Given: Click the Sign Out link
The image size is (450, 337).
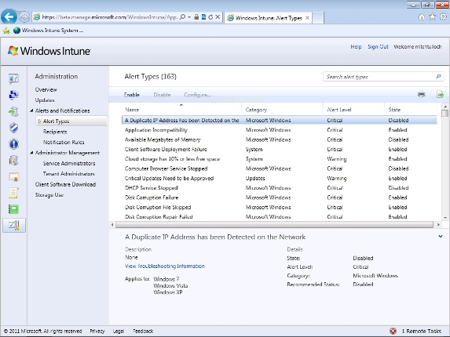Looking at the screenshot, I should 378,47.
